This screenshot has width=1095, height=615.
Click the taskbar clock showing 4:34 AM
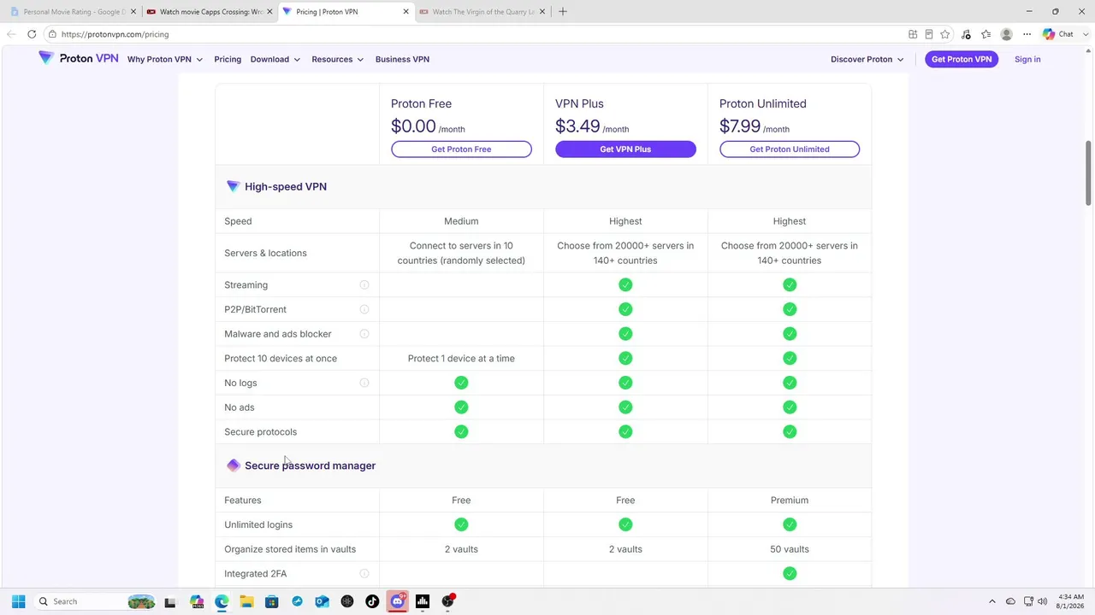point(1070,601)
